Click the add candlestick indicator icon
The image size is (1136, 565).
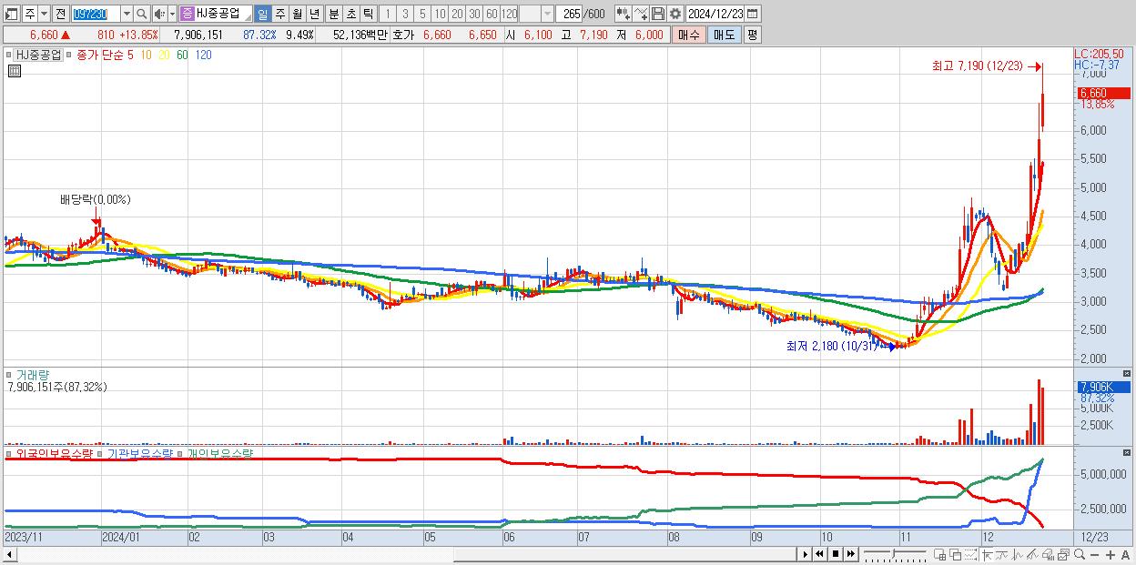(623, 14)
